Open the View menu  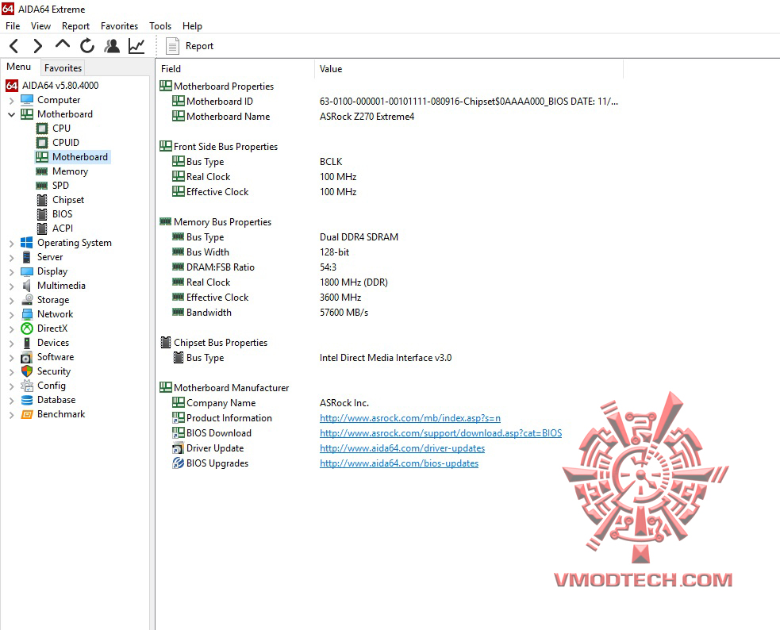(x=40, y=26)
